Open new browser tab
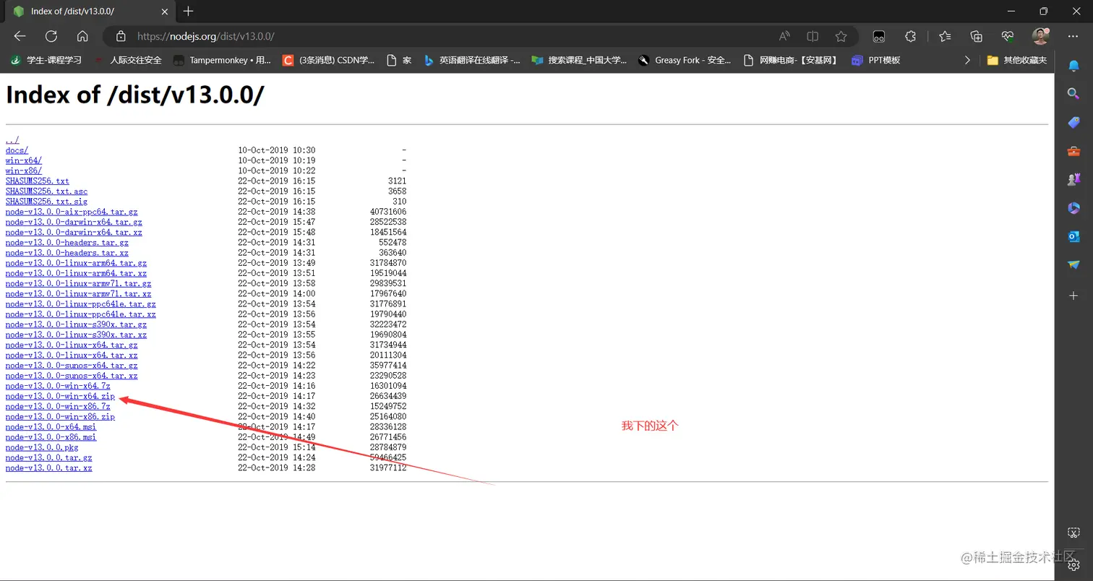 point(188,11)
